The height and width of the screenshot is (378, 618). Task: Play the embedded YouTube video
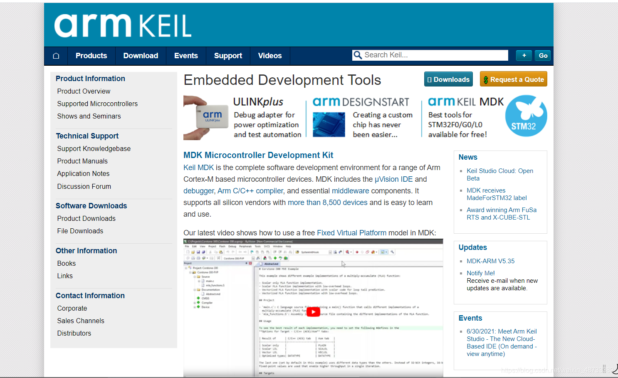(313, 311)
